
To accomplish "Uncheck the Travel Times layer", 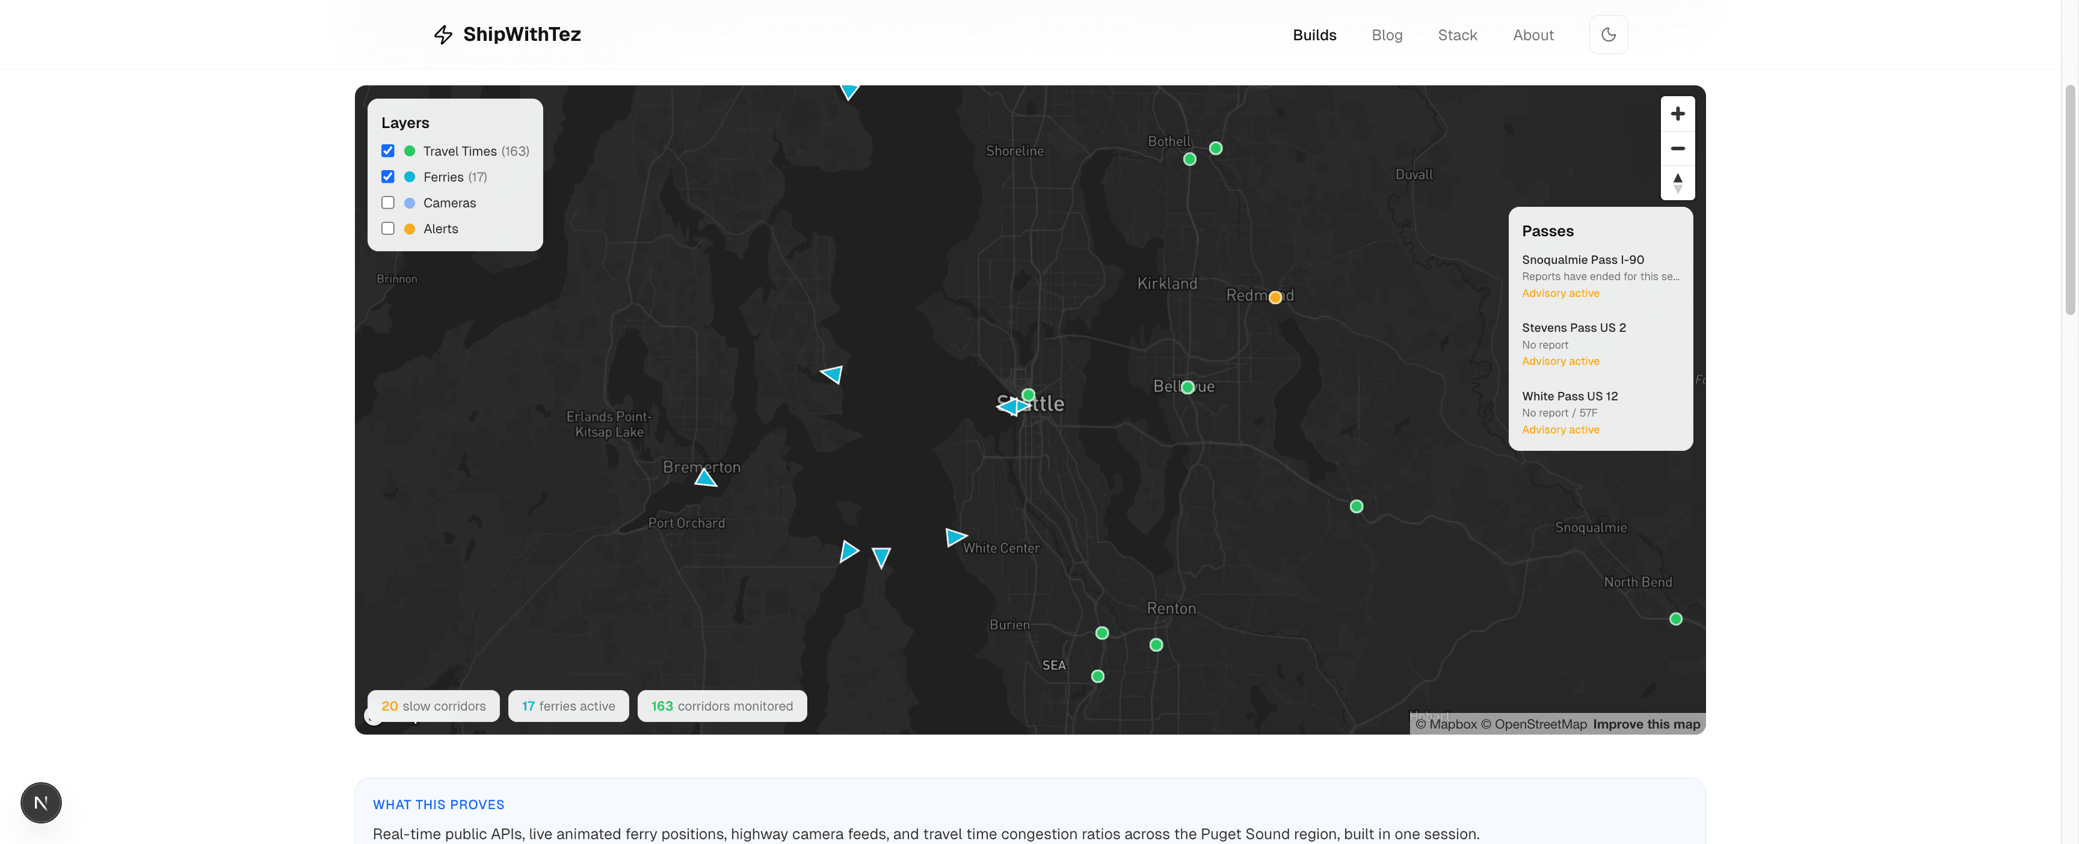I will coord(388,150).
